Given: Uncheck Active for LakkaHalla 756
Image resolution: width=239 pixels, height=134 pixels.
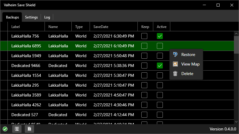Looking at the screenshot, I should coord(160,36).
